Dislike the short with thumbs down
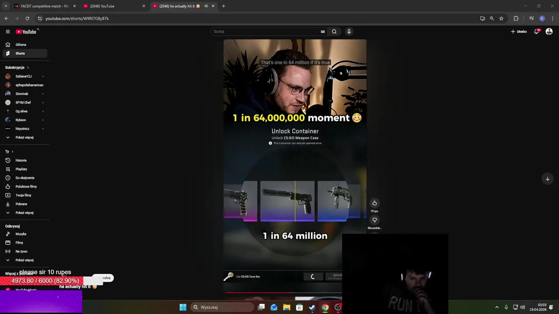The width and height of the screenshot is (559, 314). pos(374,220)
